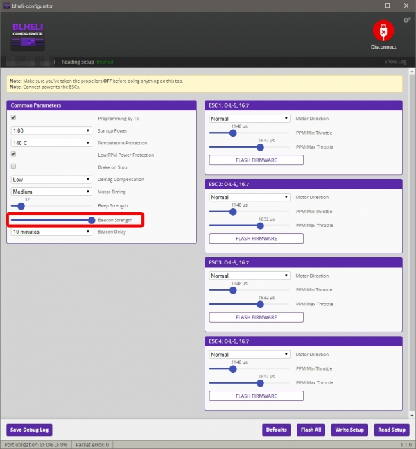
Task: Click Flash Firmware for ESC 1
Action: (257, 160)
